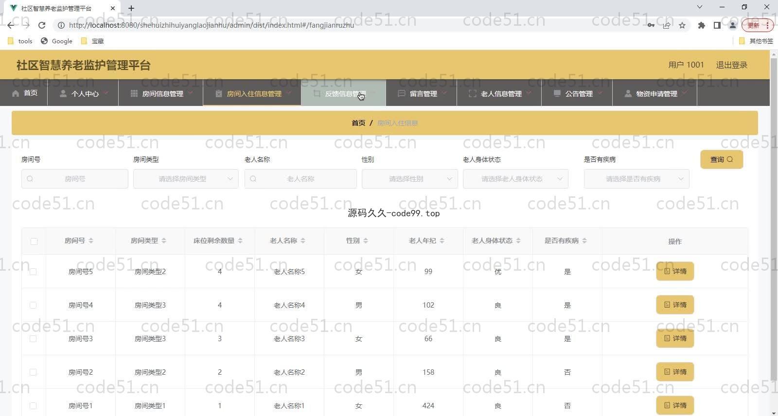Click search icon inside 房间号 field
Viewport: 778px width, 416px height.
(30, 179)
